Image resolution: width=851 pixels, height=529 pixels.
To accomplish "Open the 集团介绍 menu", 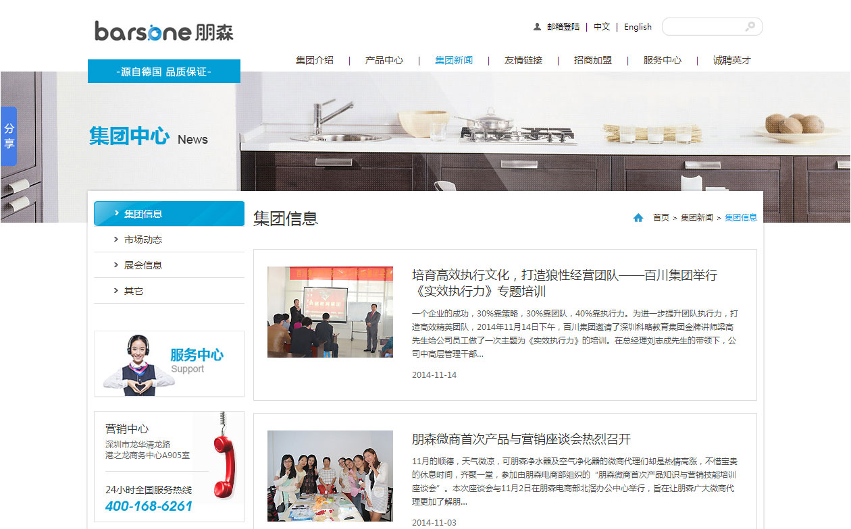I will pyautogui.click(x=314, y=60).
